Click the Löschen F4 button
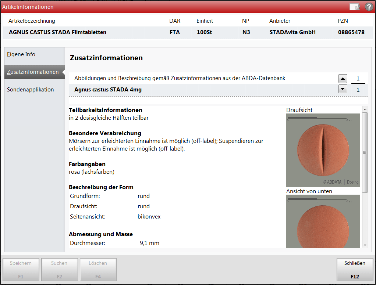 point(98,270)
